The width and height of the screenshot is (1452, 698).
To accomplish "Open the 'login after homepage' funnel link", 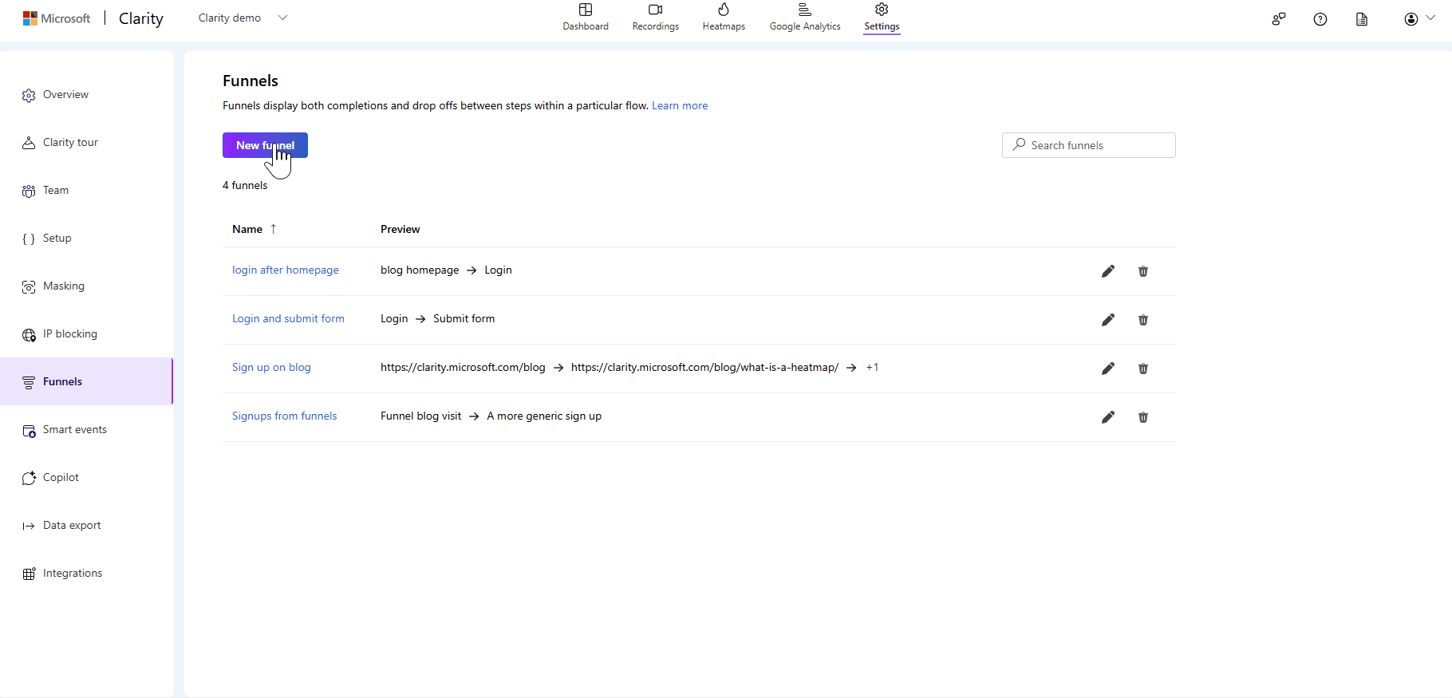I will tap(286, 270).
